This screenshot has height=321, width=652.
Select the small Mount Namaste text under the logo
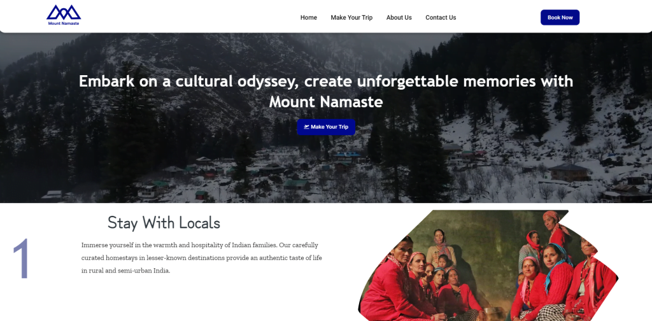(64, 24)
